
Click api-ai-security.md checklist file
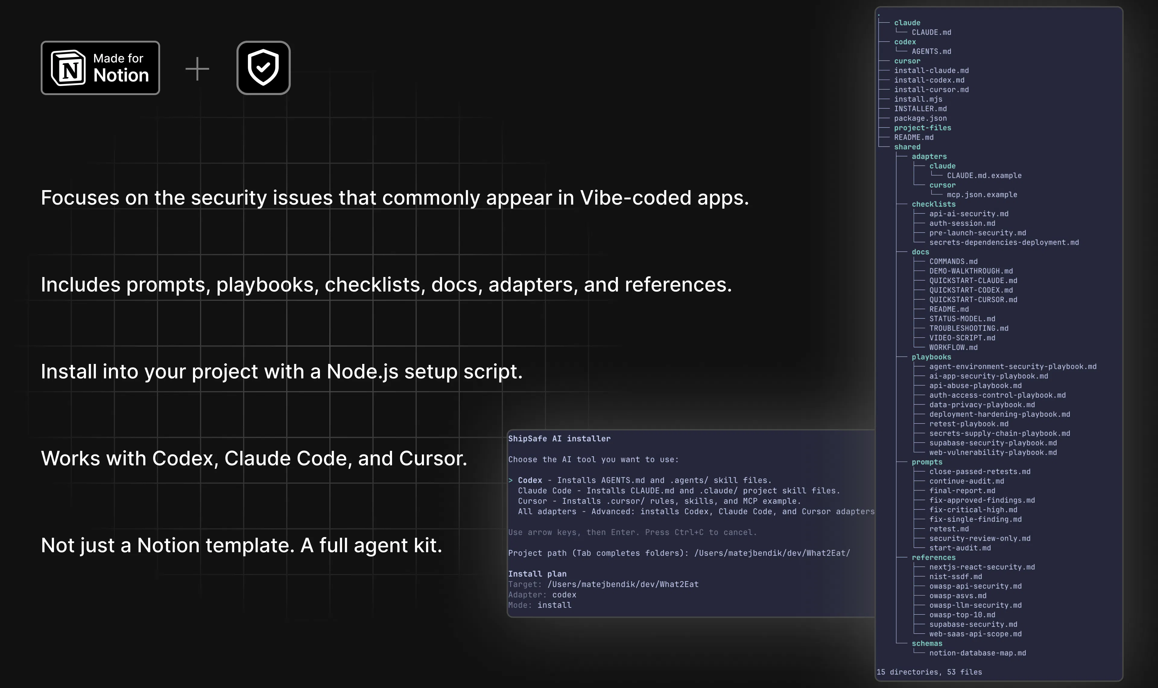[x=969, y=214]
